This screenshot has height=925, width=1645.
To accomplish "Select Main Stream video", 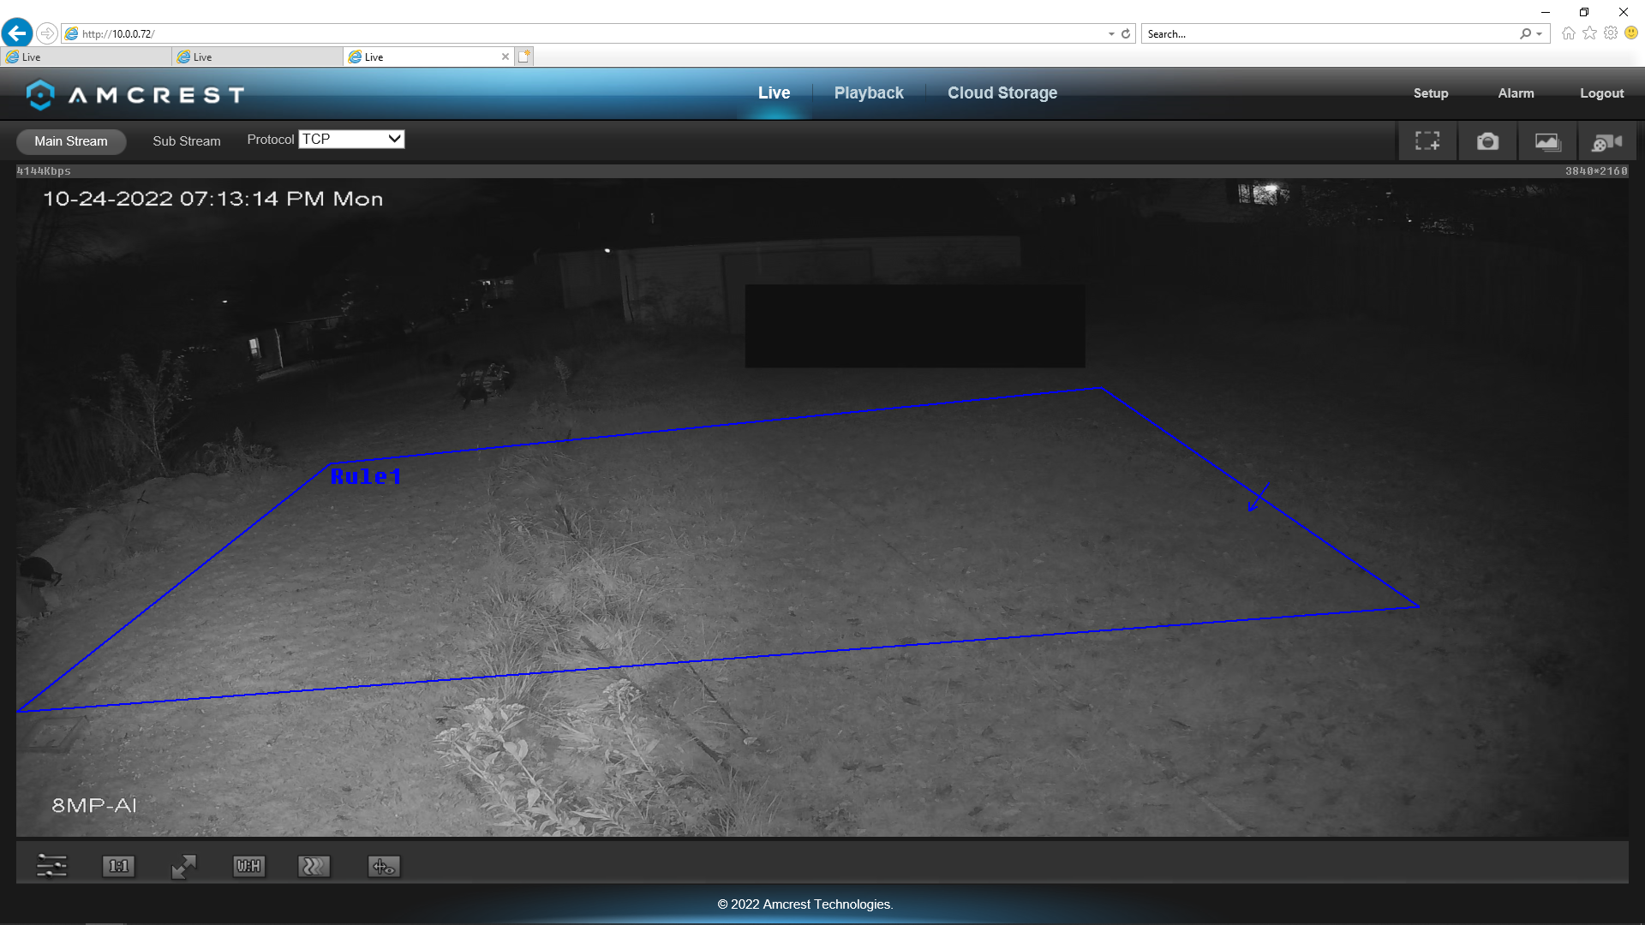I will tap(71, 141).
